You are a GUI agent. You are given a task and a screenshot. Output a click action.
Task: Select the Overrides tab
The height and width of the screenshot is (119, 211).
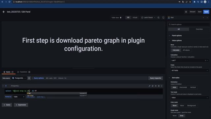tap(199, 29)
